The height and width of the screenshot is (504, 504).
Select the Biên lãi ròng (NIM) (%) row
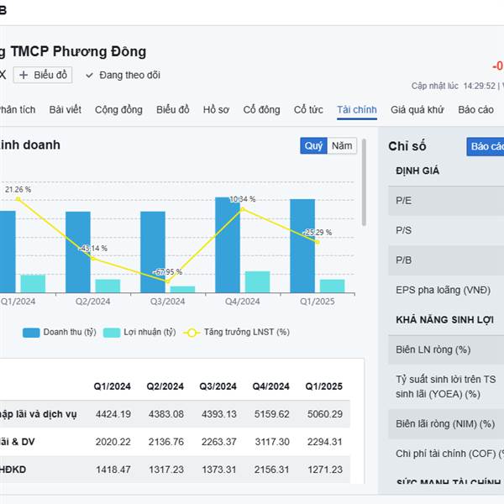[446, 424]
